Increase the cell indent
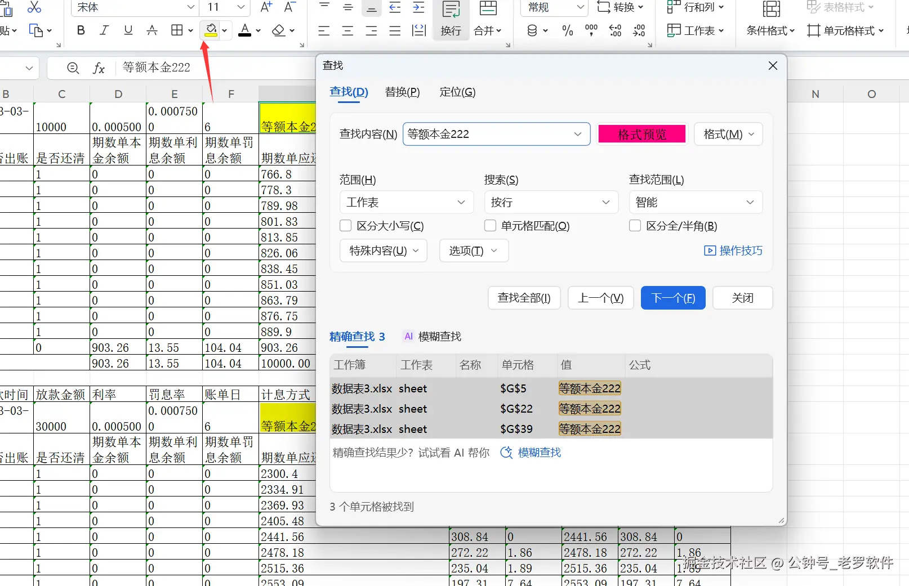 pos(419,7)
